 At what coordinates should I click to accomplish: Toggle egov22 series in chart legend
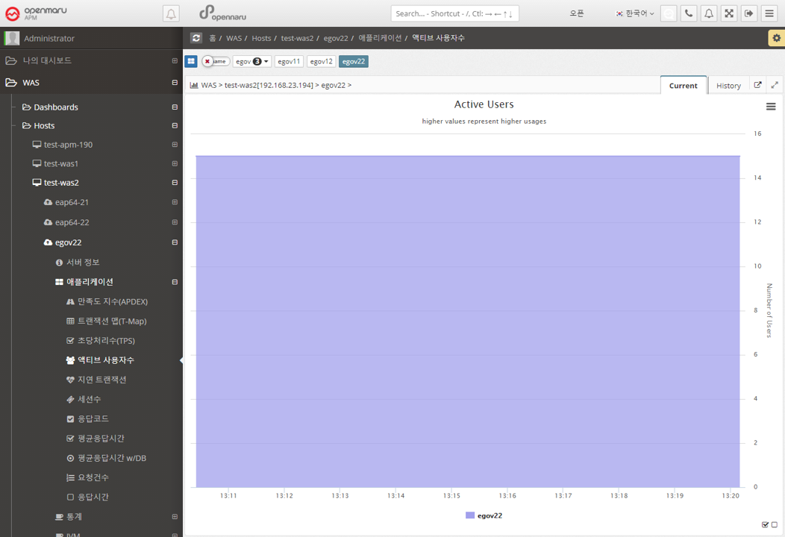pos(484,515)
